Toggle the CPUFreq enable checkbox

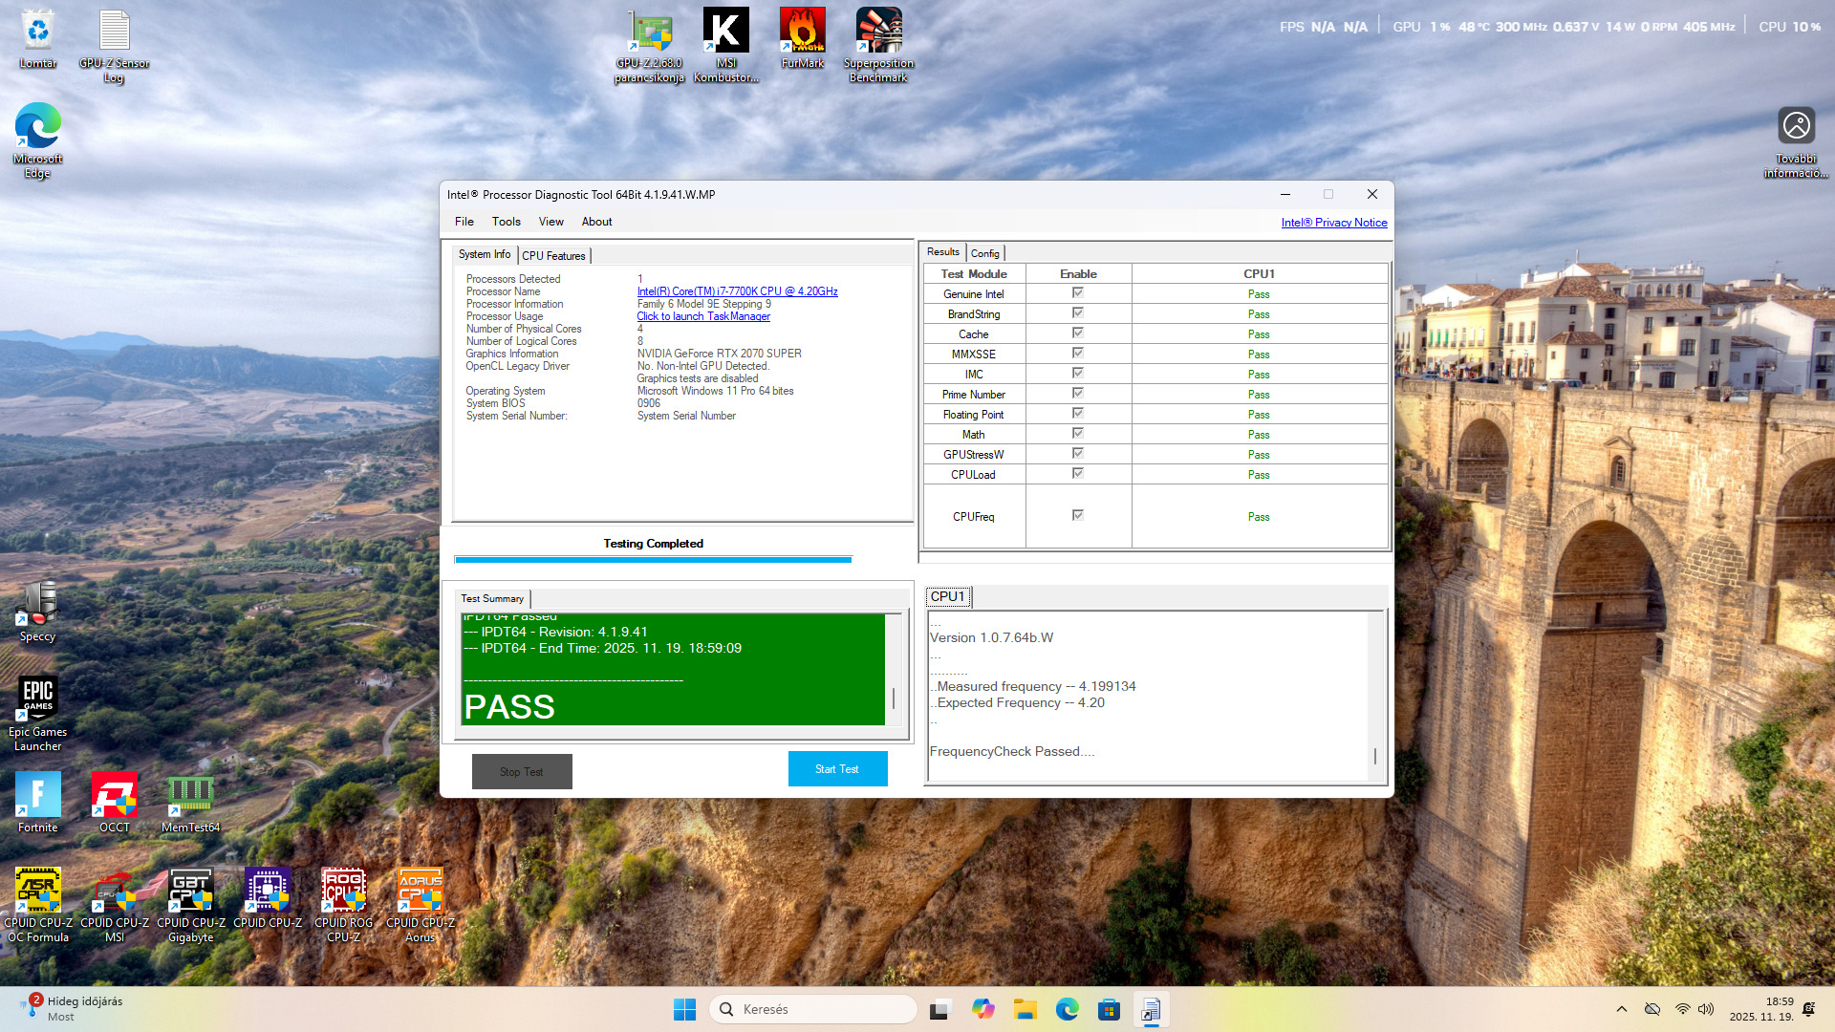tap(1078, 516)
